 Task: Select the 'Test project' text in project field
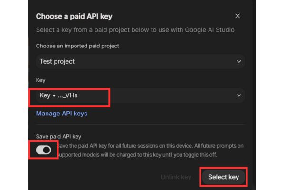(x=57, y=61)
